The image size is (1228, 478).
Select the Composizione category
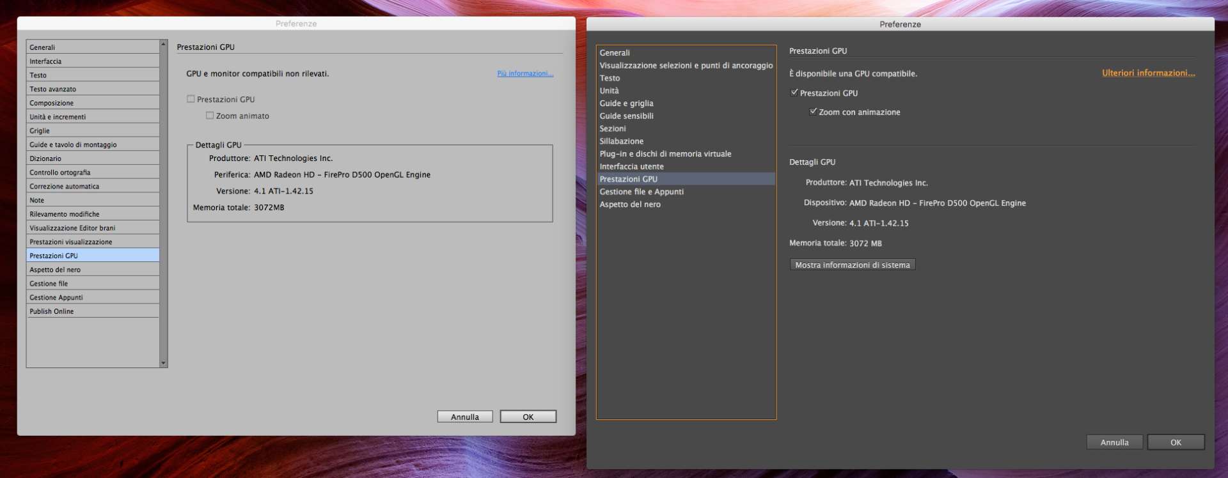[93, 103]
